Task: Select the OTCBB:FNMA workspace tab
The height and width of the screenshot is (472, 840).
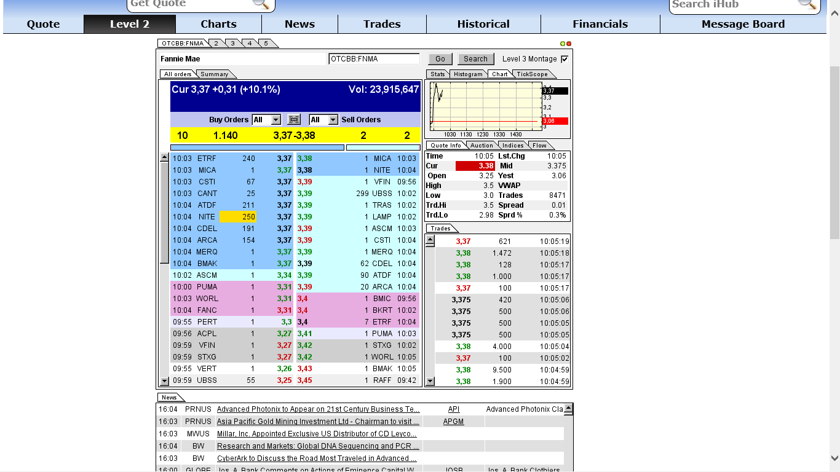Action: tap(183, 44)
